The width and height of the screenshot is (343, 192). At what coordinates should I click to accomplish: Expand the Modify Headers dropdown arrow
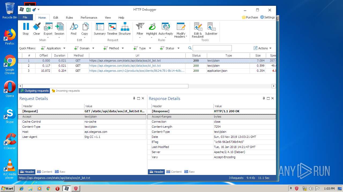[x=186, y=37]
